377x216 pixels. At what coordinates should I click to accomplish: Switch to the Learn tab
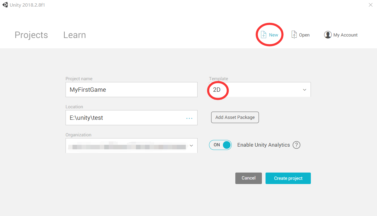pos(75,35)
